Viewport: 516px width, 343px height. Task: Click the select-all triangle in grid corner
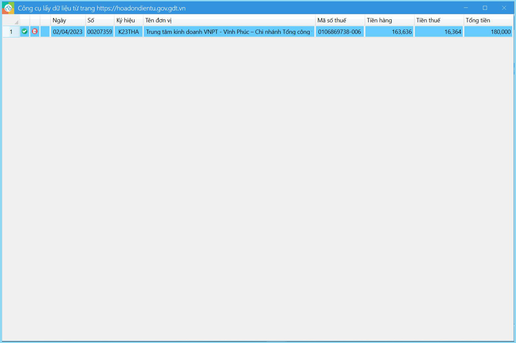point(16,22)
